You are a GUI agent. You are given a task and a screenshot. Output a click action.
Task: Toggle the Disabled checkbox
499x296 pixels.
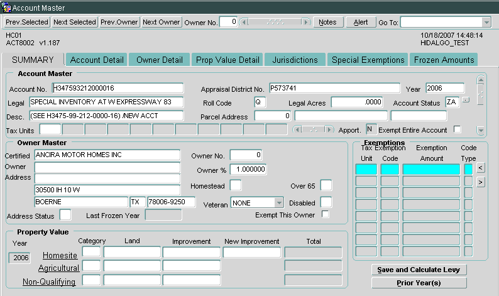tap(326, 202)
